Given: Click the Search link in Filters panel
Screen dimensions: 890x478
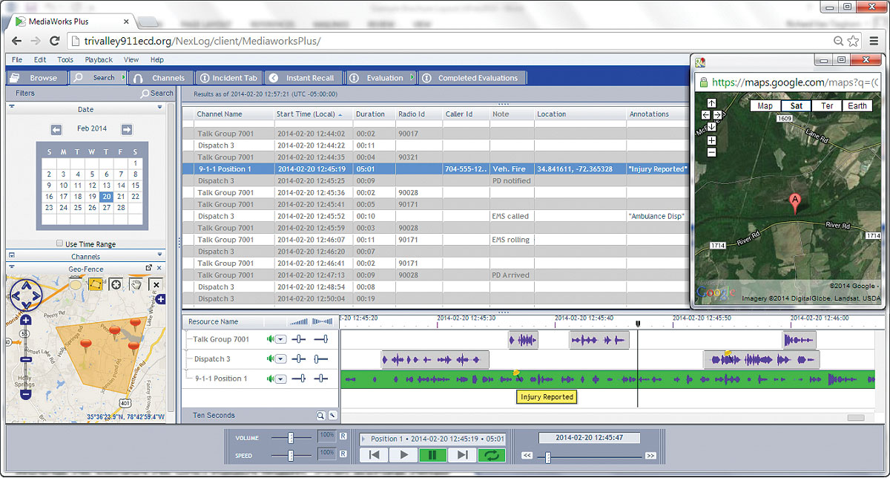Looking at the screenshot, I should [156, 94].
